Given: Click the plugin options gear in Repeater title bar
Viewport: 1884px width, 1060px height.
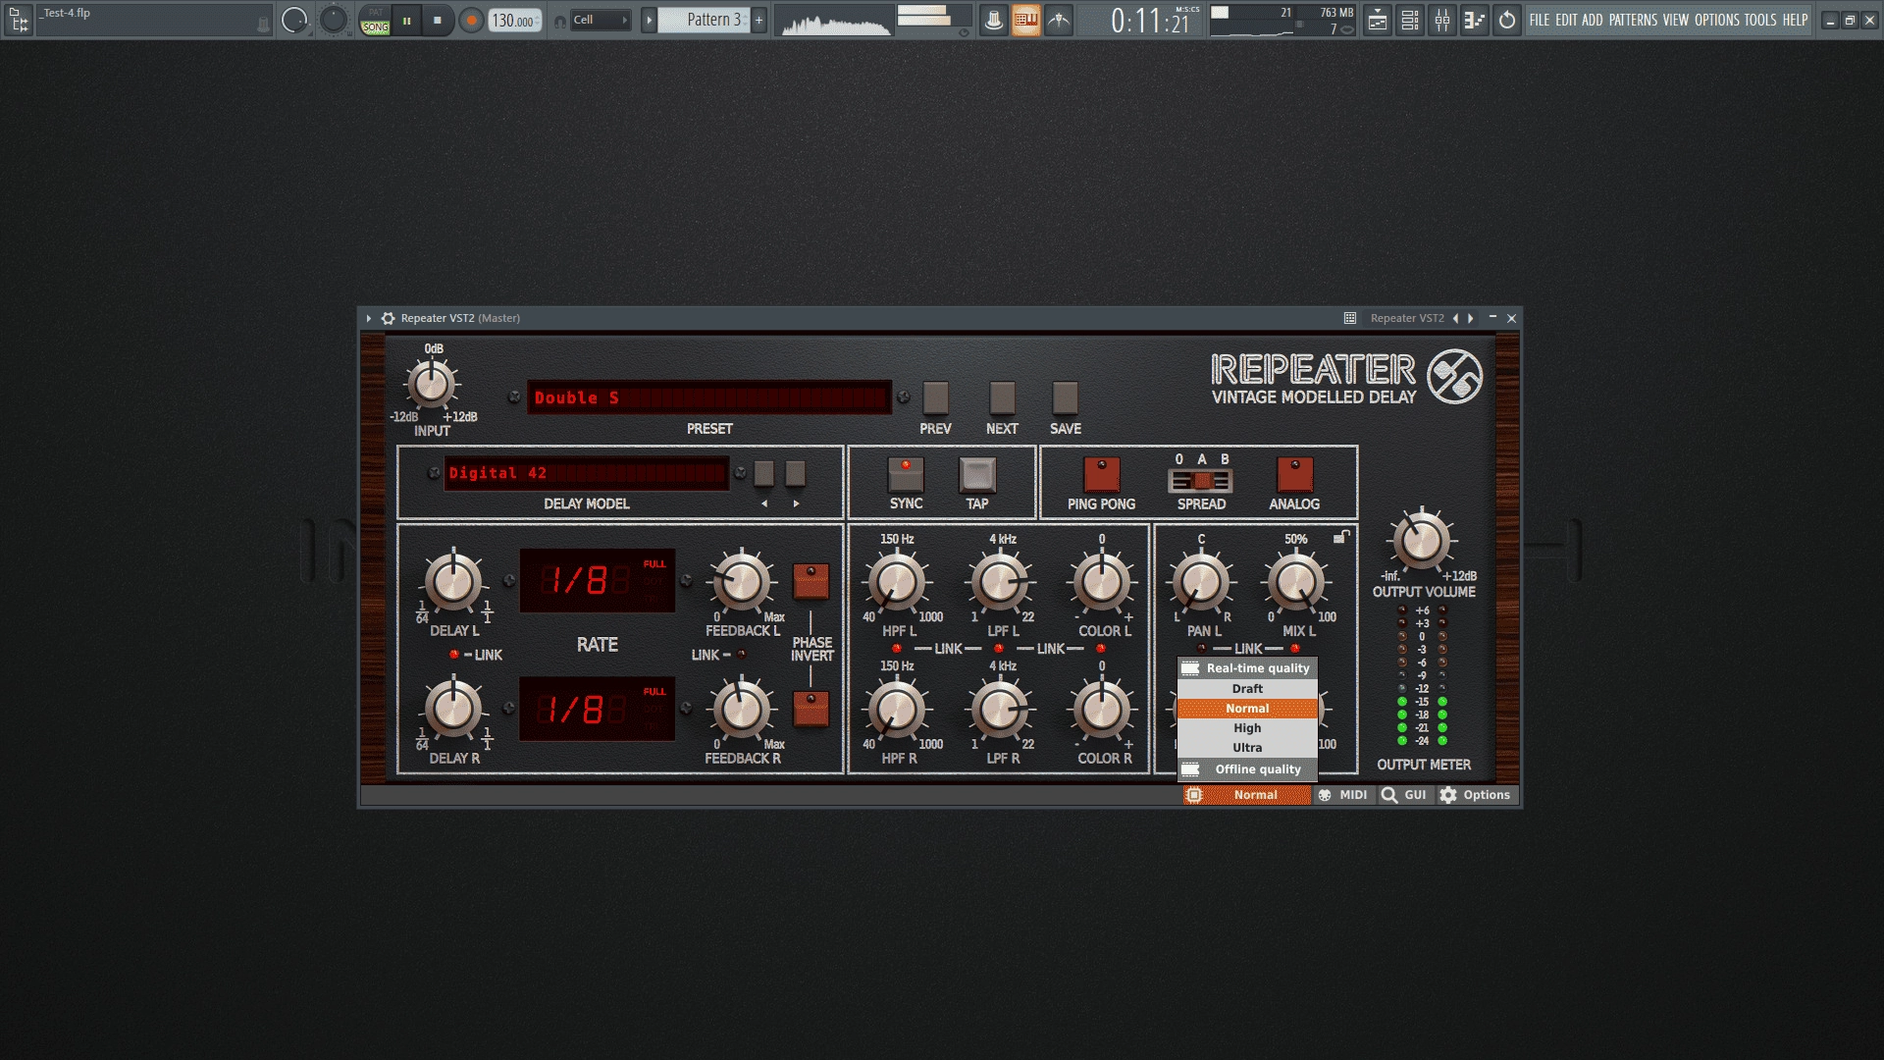Looking at the screenshot, I should [x=388, y=318].
